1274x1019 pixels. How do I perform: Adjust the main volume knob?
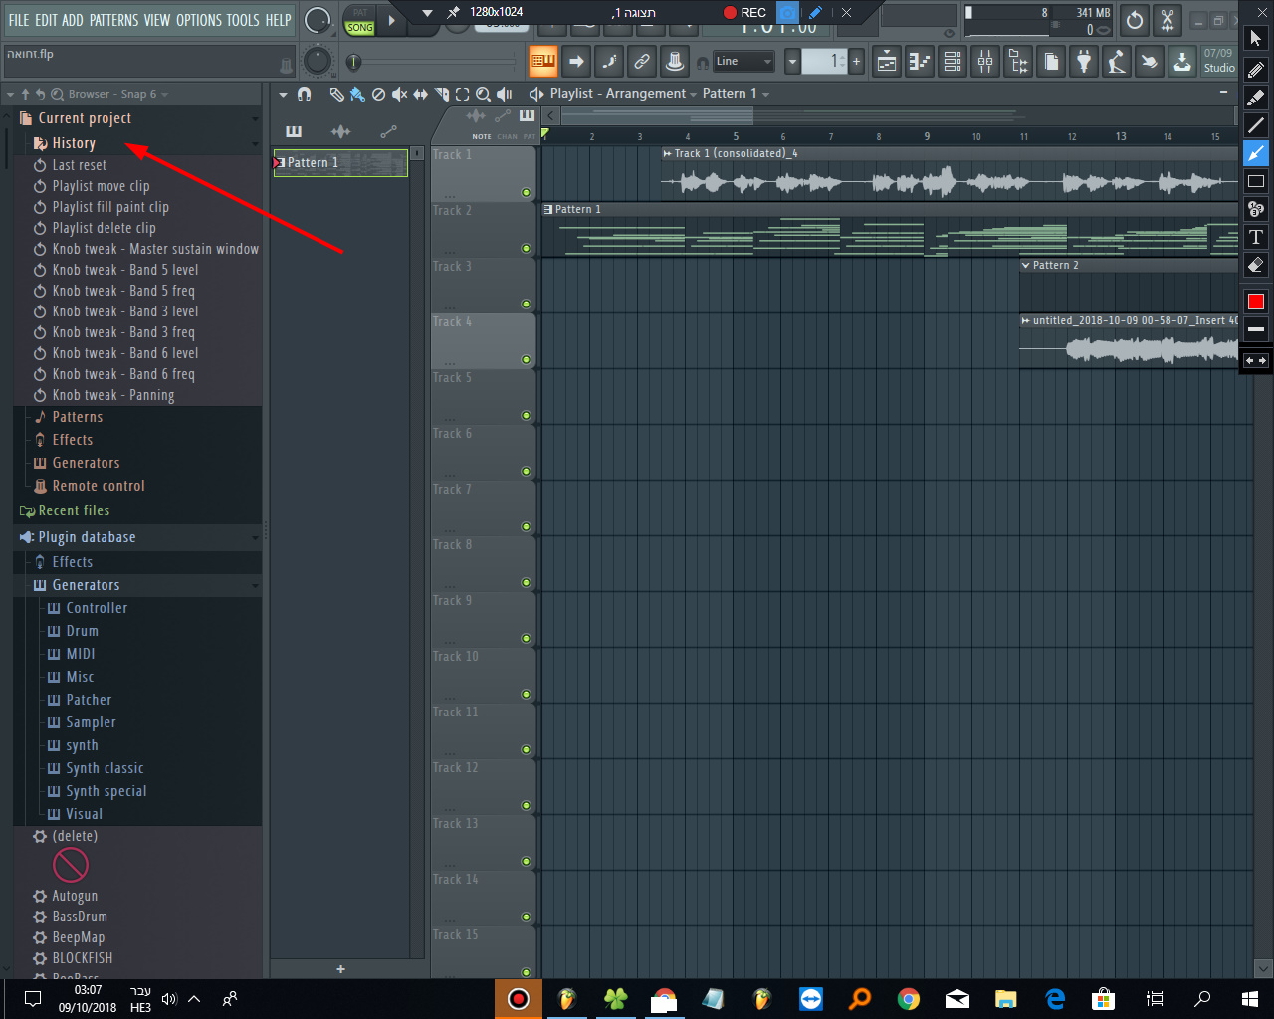pyautogui.click(x=318, y=20)
